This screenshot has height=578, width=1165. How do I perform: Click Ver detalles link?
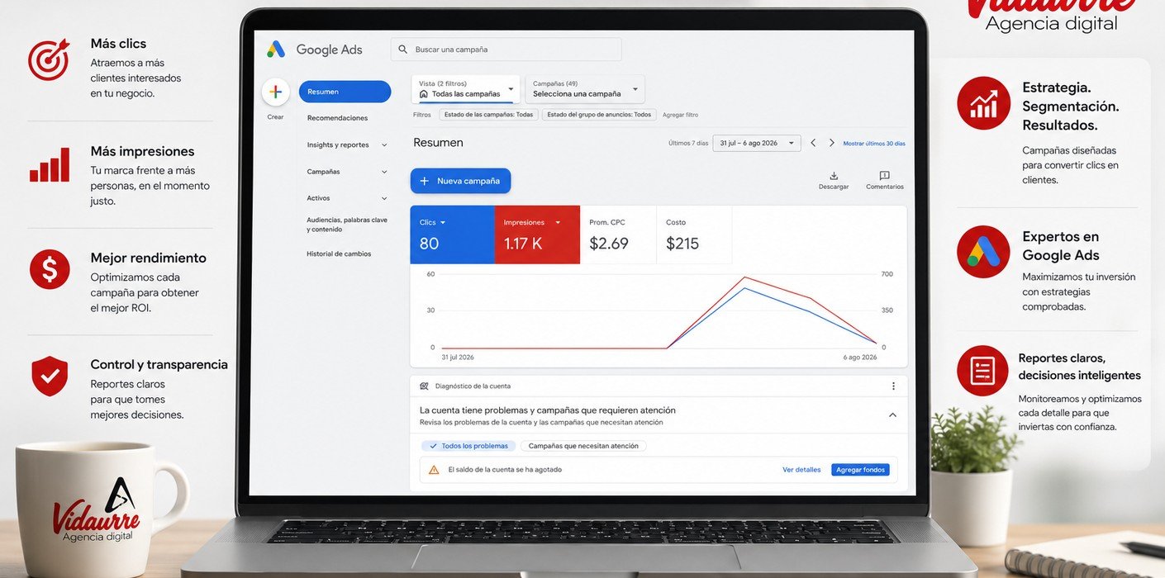pyautogui.click(x=801, y=470)
